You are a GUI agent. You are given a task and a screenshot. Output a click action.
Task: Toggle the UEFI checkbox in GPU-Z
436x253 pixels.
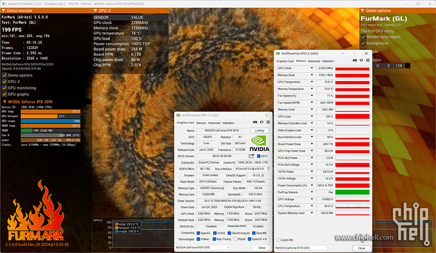[258, 156]
